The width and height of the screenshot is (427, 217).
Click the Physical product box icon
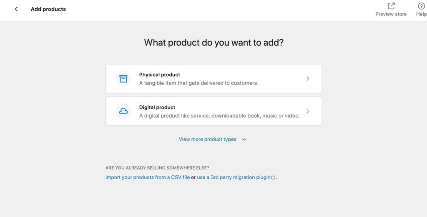click(x=123, y=78)
